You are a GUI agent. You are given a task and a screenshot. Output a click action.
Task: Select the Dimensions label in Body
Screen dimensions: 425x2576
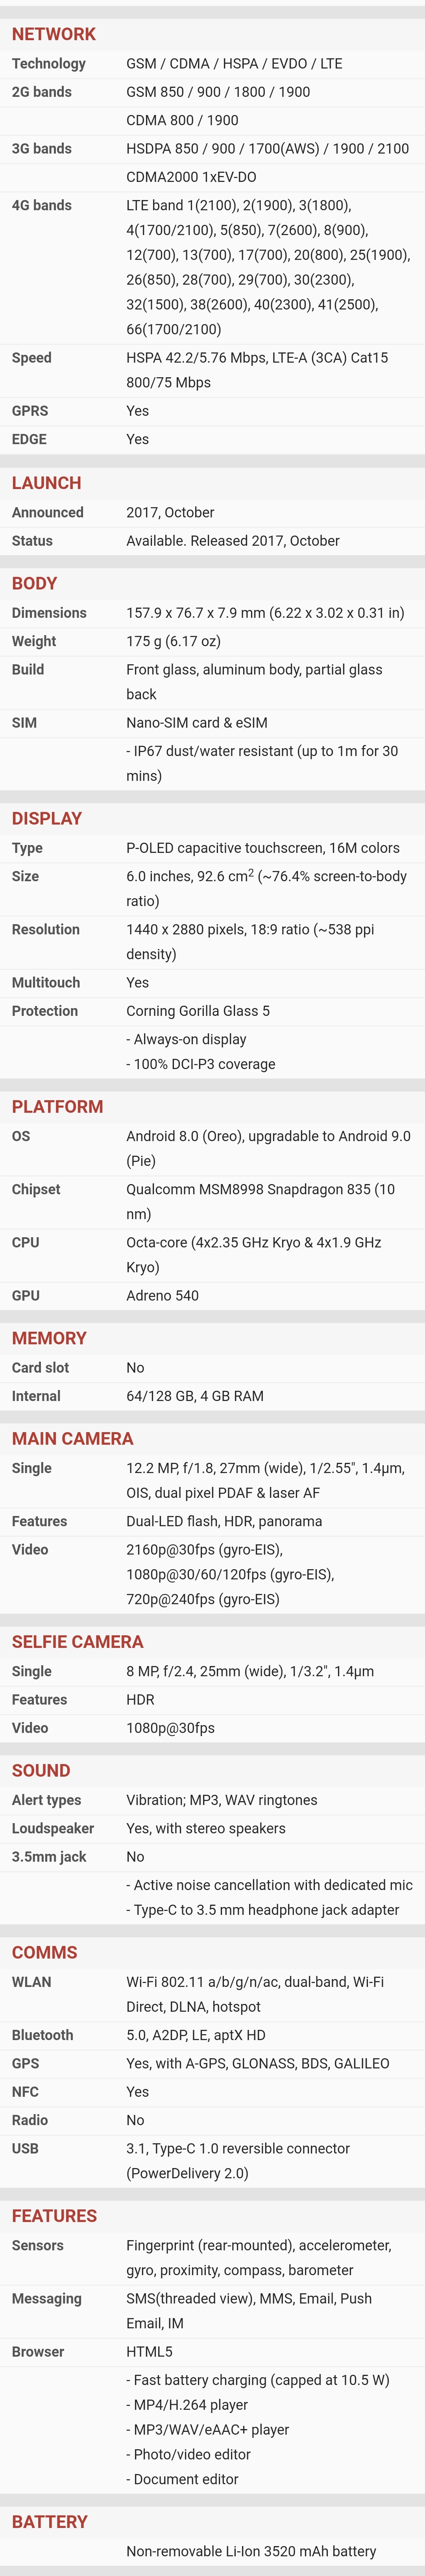point(49,613)
